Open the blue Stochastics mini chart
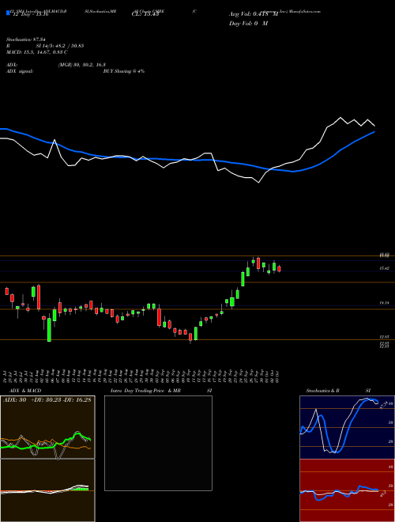Screen dimensions: 395x522 pos(347,427)
